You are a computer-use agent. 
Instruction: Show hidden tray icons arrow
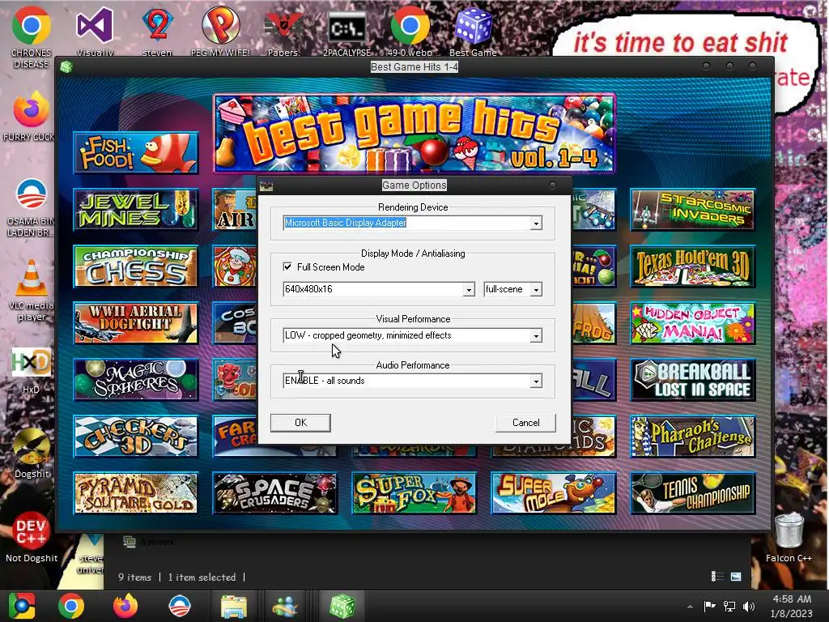pos(690,607)
